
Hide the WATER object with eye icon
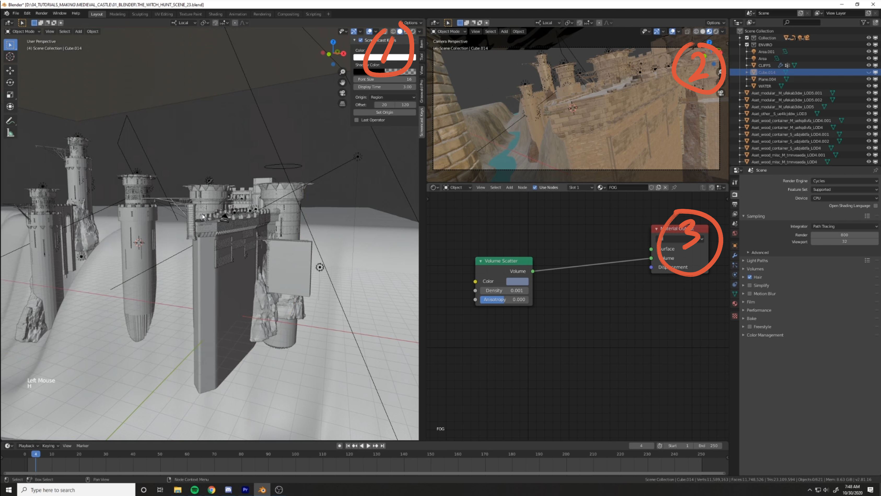coord(868,86)
